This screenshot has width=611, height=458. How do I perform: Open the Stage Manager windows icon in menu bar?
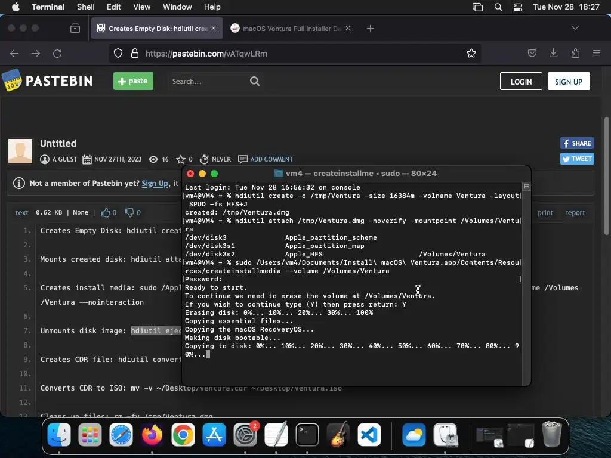pos(477,7)
